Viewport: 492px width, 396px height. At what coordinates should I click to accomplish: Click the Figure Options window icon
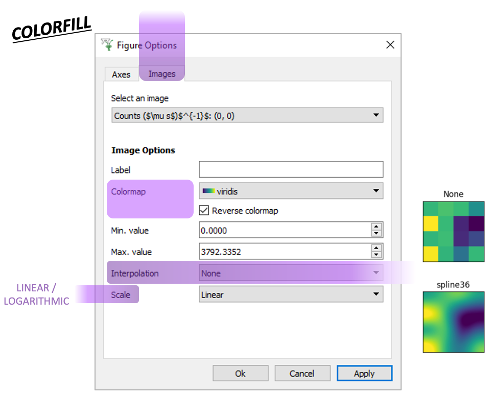[x=107, y=45]
